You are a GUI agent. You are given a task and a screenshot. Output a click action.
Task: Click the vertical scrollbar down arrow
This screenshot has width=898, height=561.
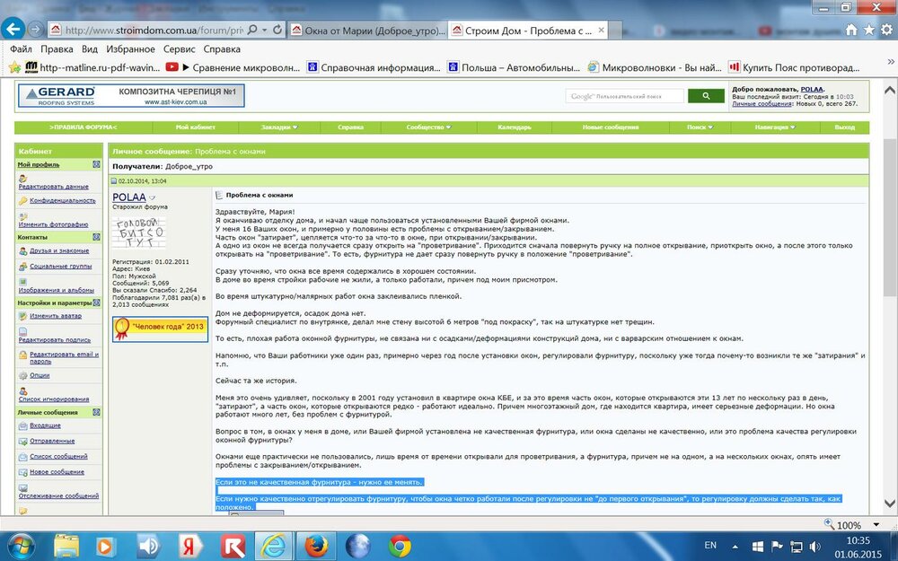pos(889,504)
